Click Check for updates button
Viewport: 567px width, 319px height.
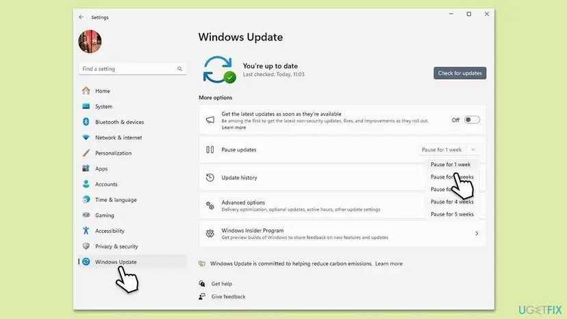(460, 73)
